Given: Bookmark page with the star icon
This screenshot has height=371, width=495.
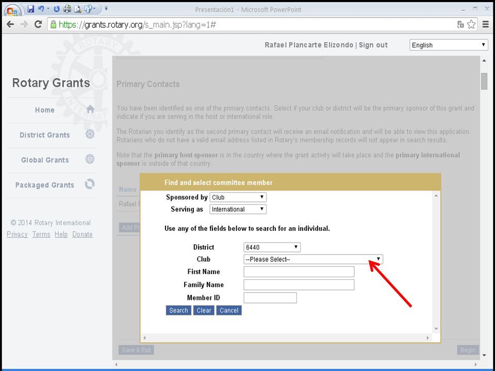Looking at the screenshot, I should pyautogui.click(x=471, y=24).
